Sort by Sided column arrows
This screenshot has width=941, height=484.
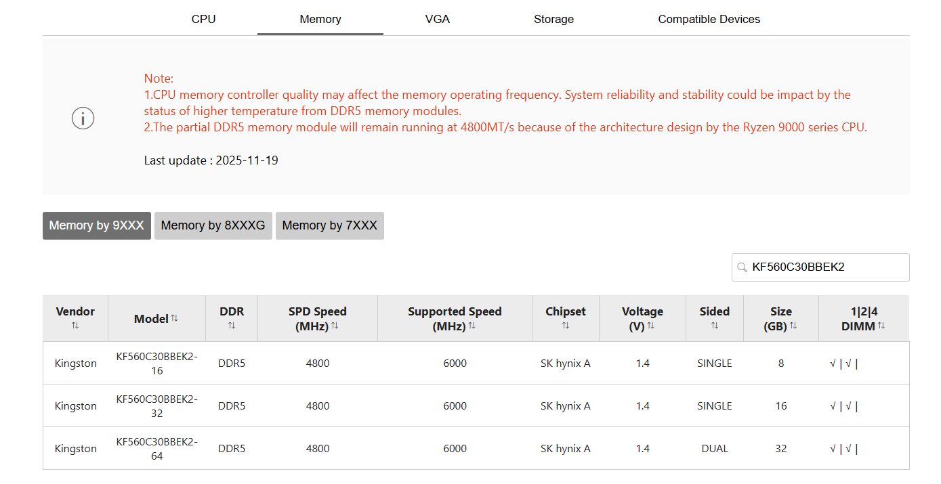715,326
